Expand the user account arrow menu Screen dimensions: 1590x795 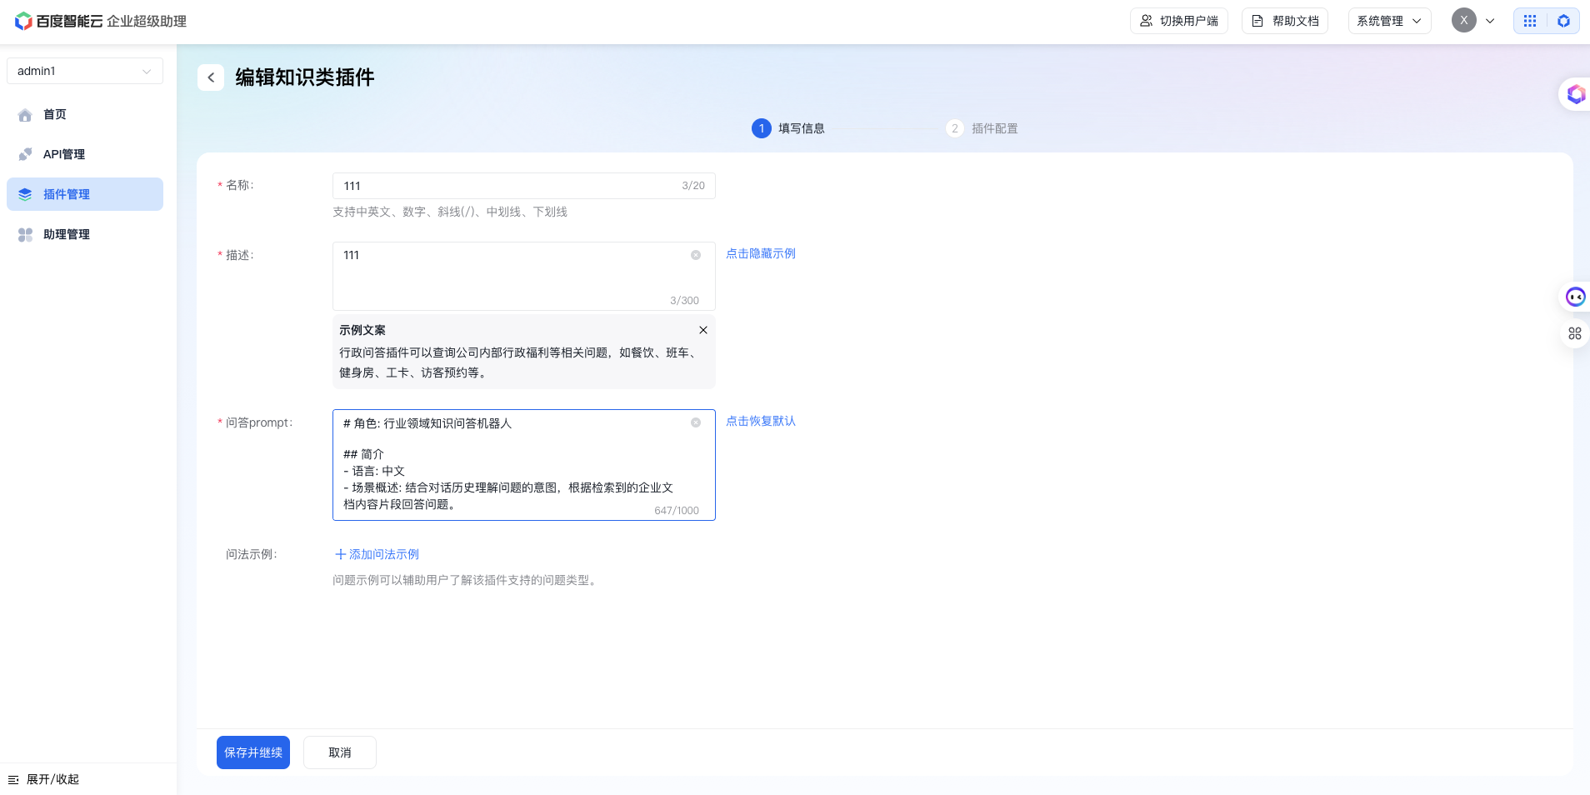(1490, 21)
